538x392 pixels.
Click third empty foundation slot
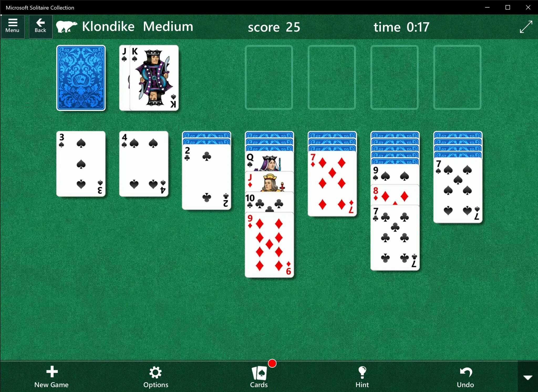394,77
